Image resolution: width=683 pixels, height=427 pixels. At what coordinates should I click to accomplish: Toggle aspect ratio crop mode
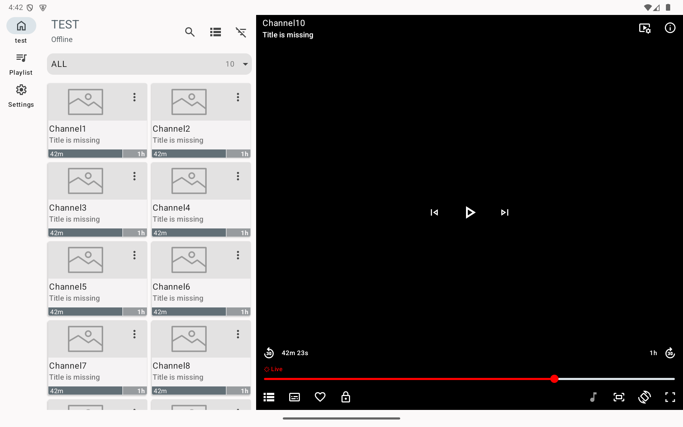coord(619,397)
